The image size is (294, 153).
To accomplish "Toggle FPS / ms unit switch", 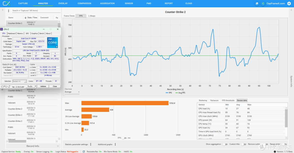I will [x=124, y=138].
